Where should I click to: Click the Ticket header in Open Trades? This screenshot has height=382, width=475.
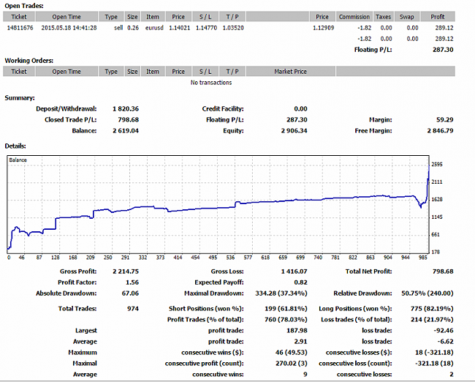pos(19,17)
